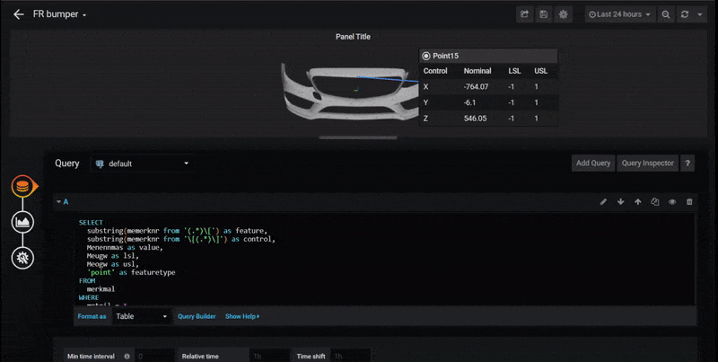Viewport: 718px width, 362px height.
Task: Click the Control column header
Action: click(435, 71)
